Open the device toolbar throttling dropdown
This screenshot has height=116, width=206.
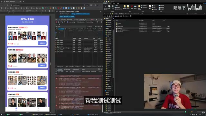click(x=36, y=11)
